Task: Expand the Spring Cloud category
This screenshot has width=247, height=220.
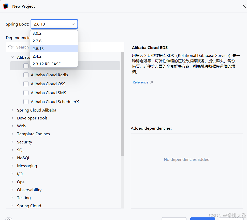Action: tap(12, 205)
